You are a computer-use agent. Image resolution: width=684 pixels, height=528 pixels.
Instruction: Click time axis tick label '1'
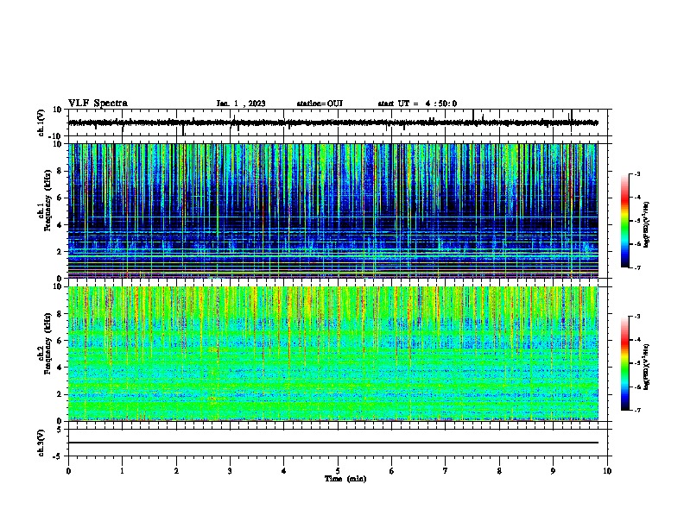(x=122, y=471)
